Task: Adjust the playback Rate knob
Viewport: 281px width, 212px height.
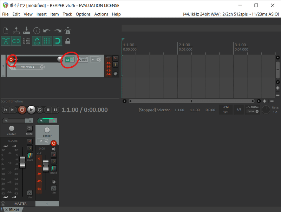Action: (266, 110)
